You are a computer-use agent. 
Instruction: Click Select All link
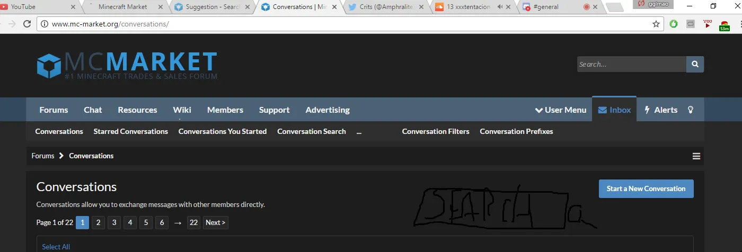click(x=56, y=247)
